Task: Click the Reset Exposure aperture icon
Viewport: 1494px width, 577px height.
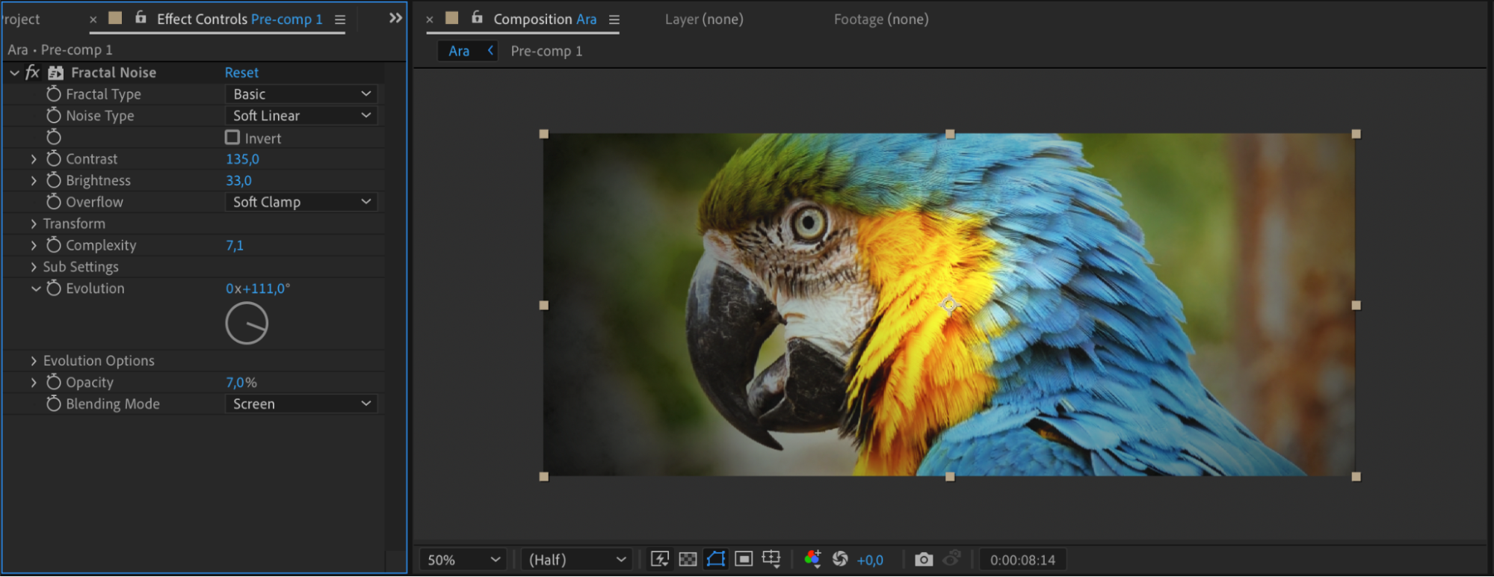Action: coord(840,559)
